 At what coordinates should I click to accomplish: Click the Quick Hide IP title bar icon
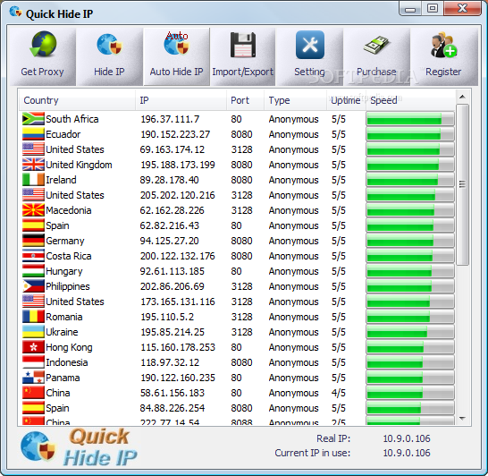pos(15,13)
